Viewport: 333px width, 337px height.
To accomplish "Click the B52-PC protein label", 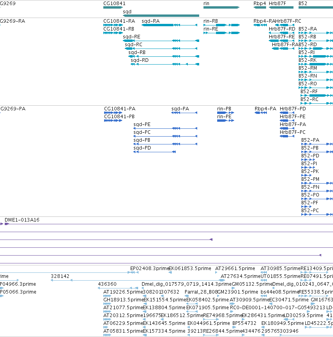I will click(310, 211).
